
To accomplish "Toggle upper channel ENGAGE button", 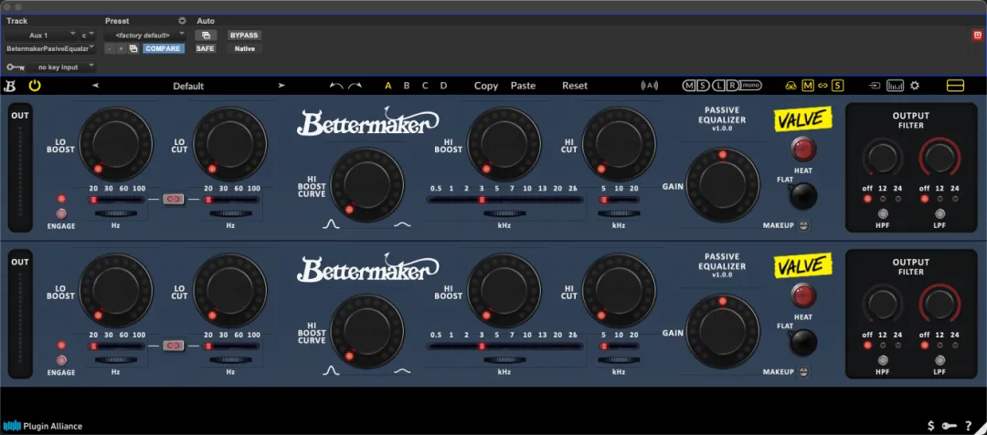I will 61,213.
